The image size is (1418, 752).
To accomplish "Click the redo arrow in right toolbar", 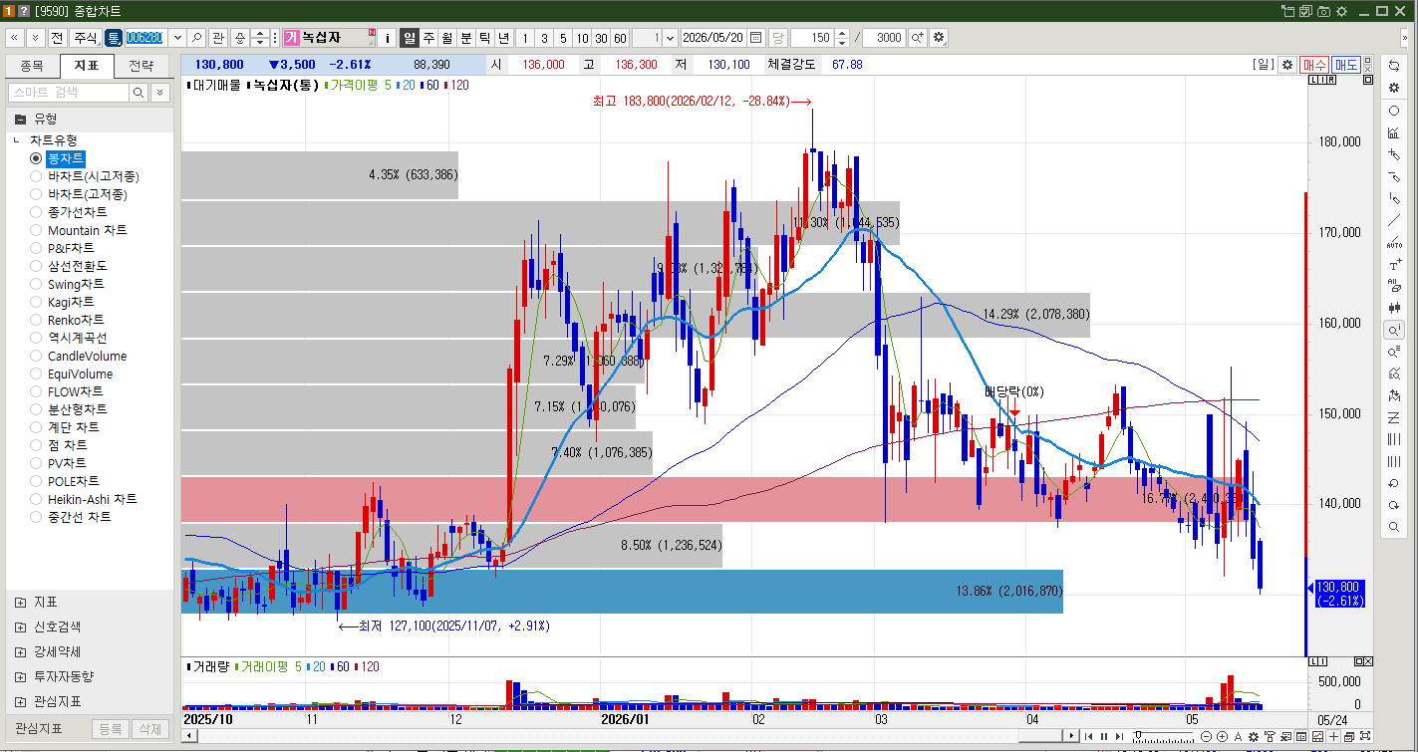I will [x=1394, y=505].
